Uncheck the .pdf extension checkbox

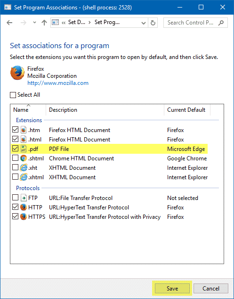[15, 149]
